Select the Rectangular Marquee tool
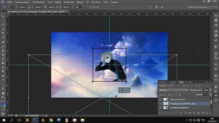The height and width of the screenshot is (123, 219). coord(3,20)
